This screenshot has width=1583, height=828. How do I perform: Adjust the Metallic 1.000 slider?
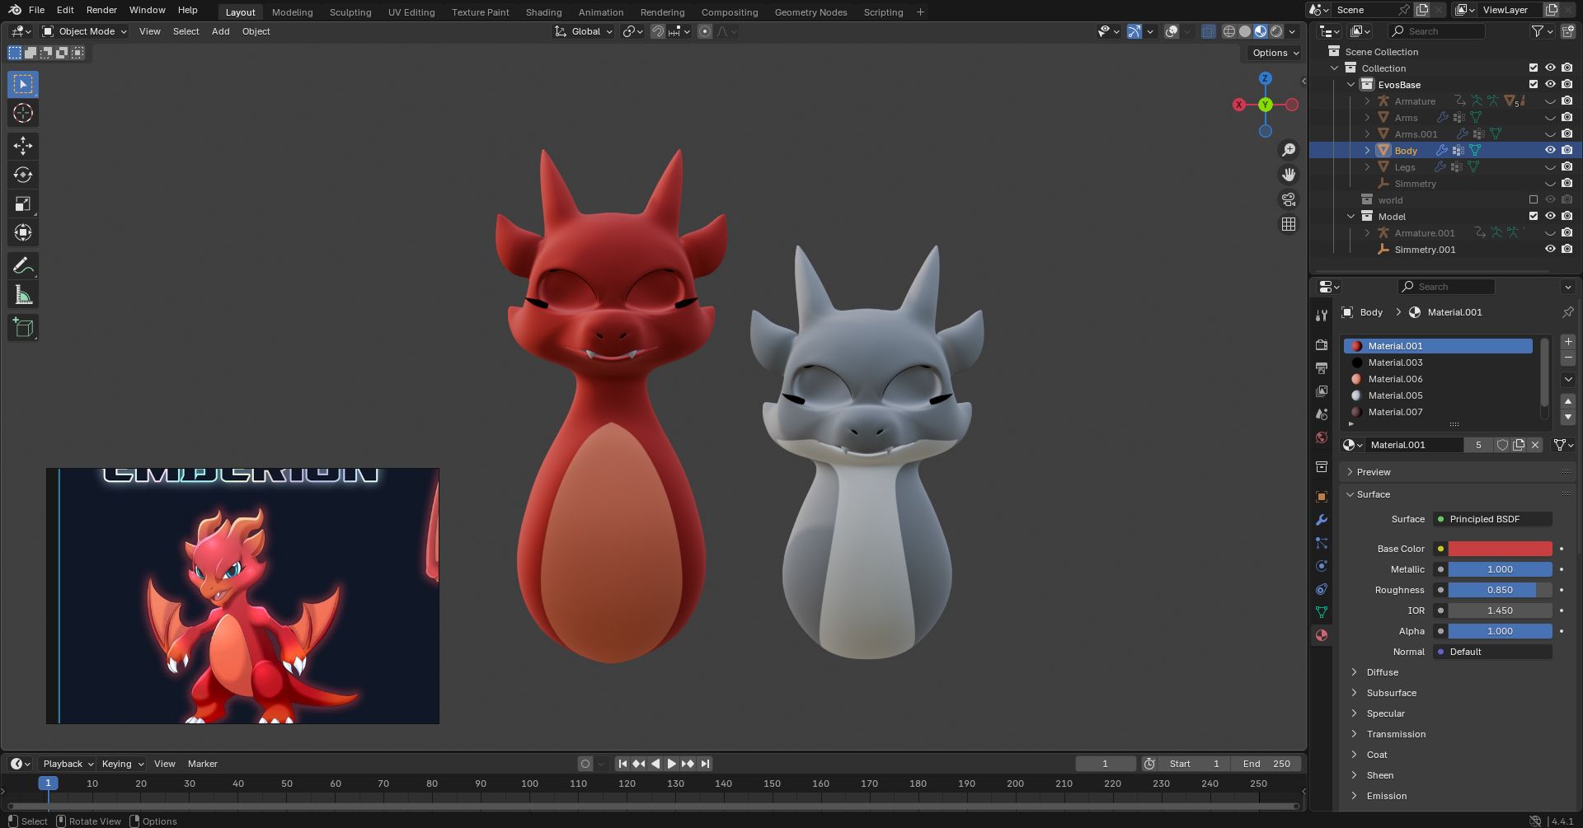pos(1500,569)
